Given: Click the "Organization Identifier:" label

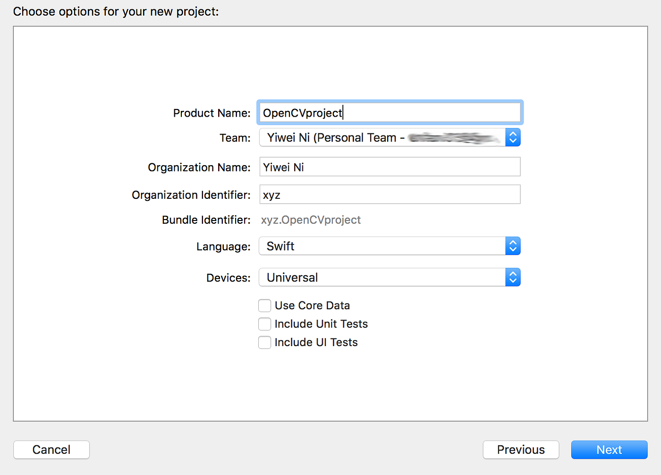Looking at the screenshot, I should pyautogui.click(x=191, y=195).
